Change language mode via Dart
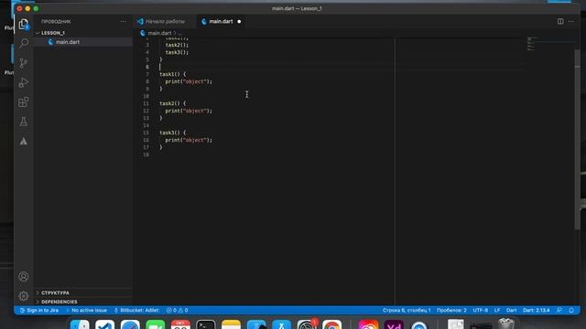This screenshot has height=329, width=586. (511, 311)
